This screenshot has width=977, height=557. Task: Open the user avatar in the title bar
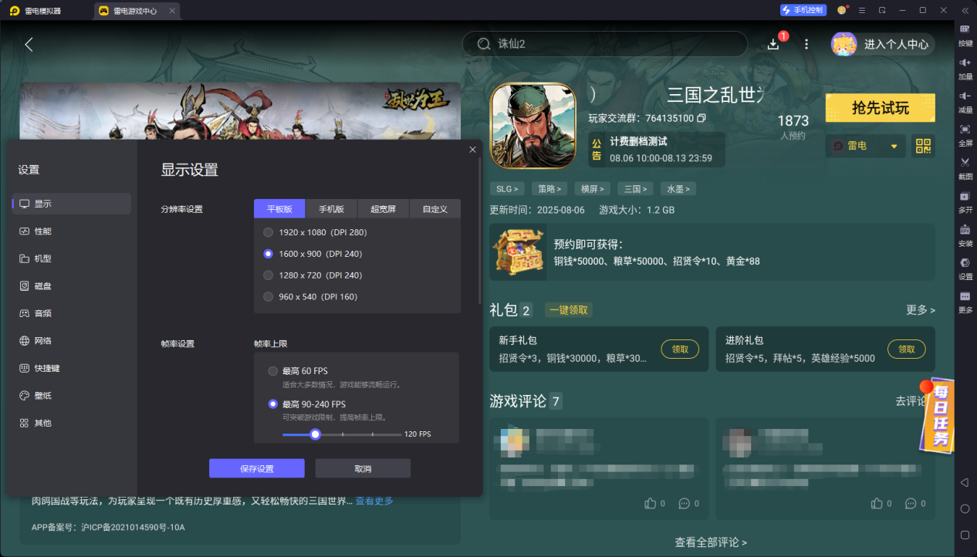click(842, 10)
